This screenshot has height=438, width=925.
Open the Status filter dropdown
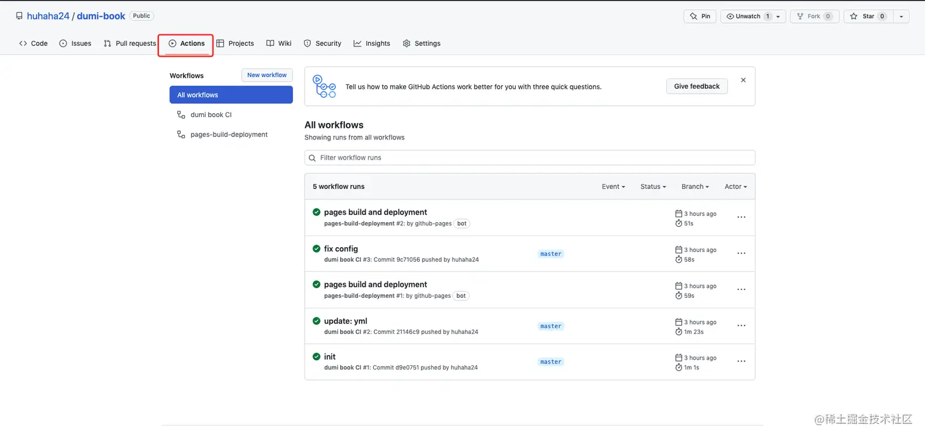coord(653,187)
